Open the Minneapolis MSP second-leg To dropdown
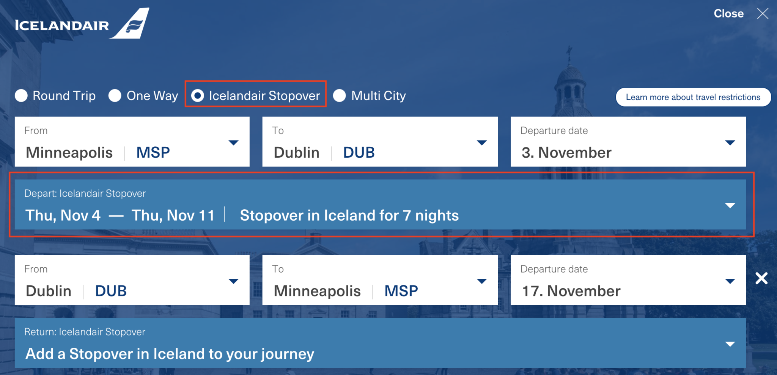777x375 pixels. tap(481, 281)
